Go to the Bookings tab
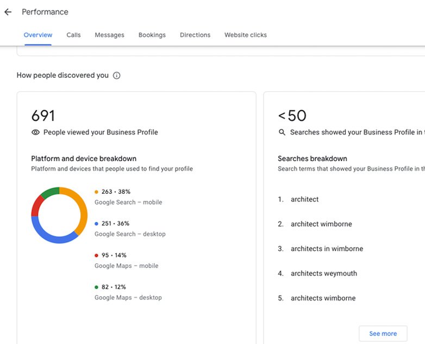Image resolution: width=425 pixels, height=344 pixels. (152, 35)
